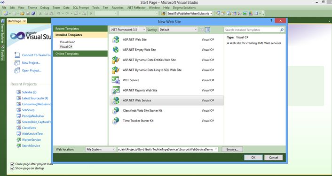Click the Save All toolbar icon
332x176 pixels.
coord(33,14)
